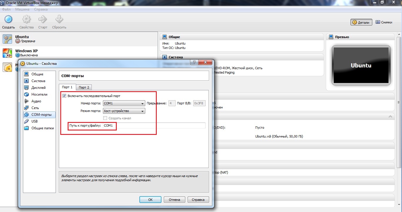Click the Создать toolbar icon
Image resolution: width=402 pixels, height=212 pixels.
pos(8,20)
